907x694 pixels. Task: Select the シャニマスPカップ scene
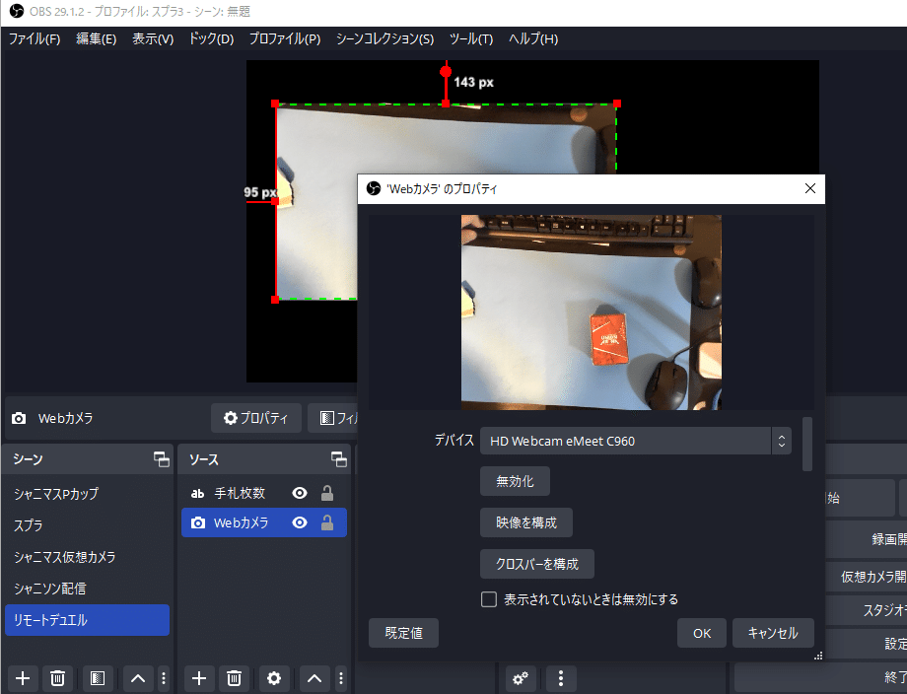pyautogui.click(x=88, y=494)
